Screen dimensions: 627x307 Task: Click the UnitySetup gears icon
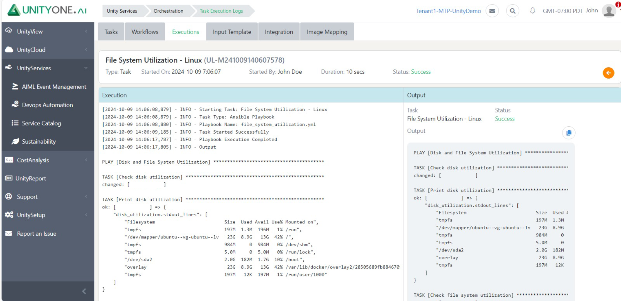pyautogui.click(x=9, y=215)
